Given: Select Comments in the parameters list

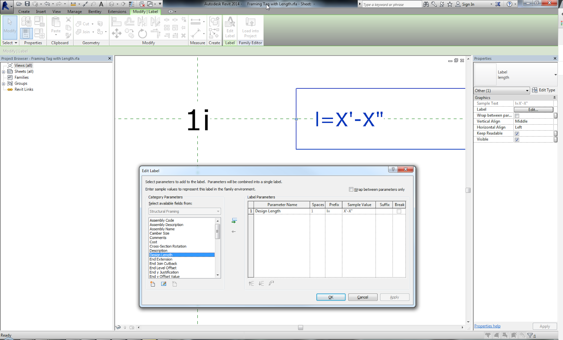Looking at the screenshot, I should [x=158, y=238].
